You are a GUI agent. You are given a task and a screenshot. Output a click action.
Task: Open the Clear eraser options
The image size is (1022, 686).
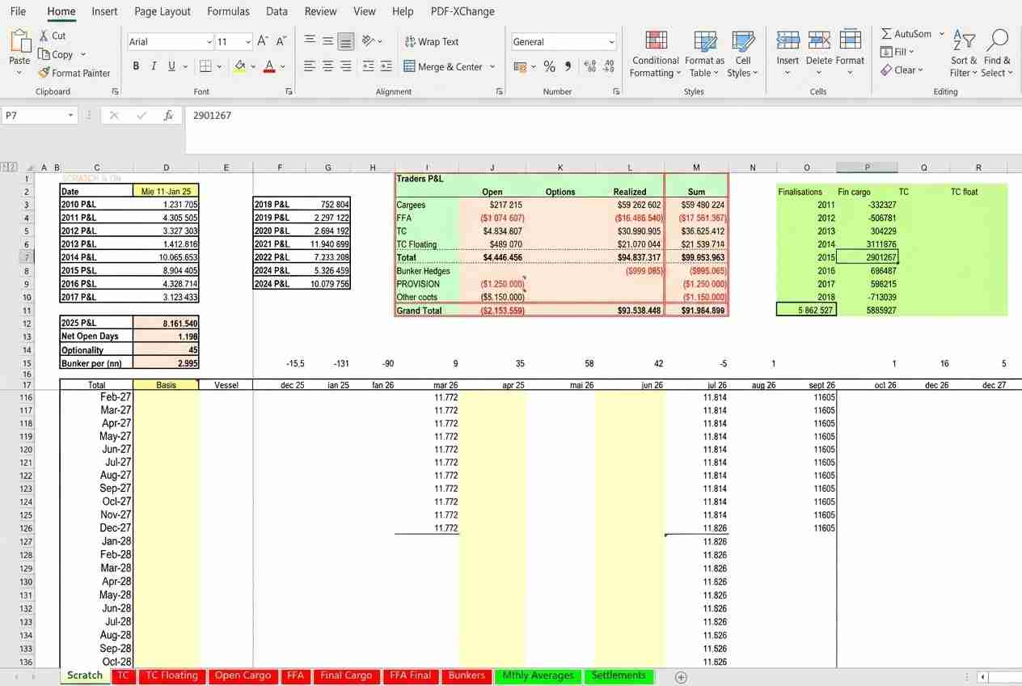902,70
